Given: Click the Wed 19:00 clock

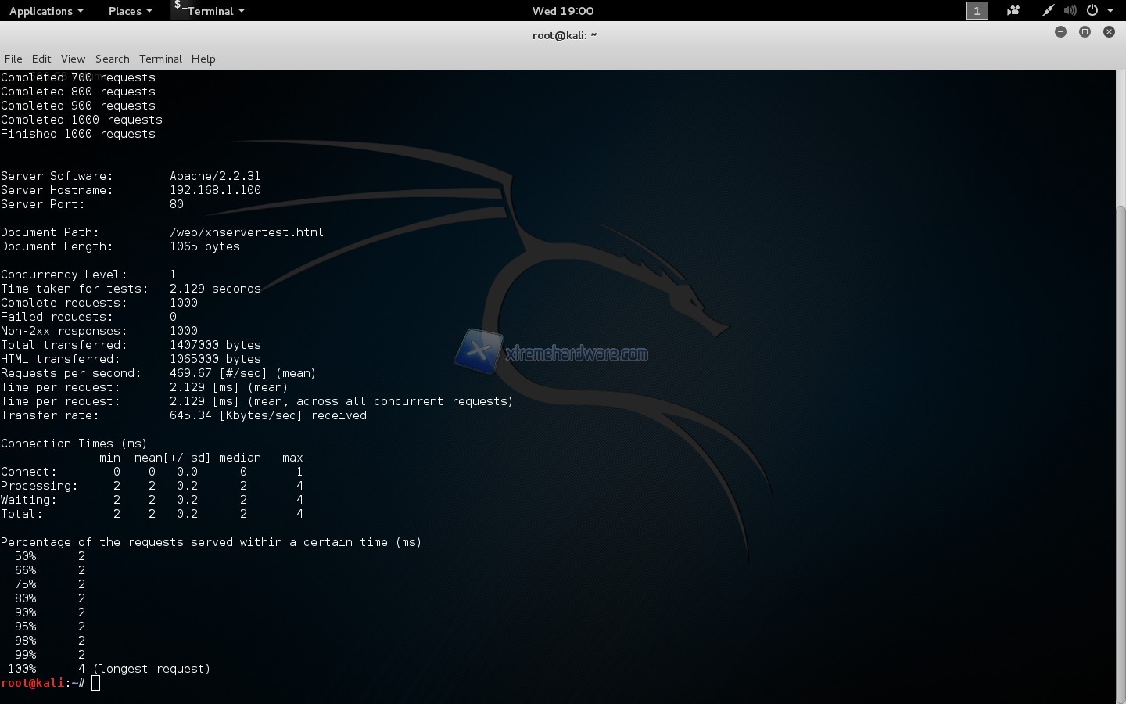Looking at the screenshot, I should coord(563,11).
